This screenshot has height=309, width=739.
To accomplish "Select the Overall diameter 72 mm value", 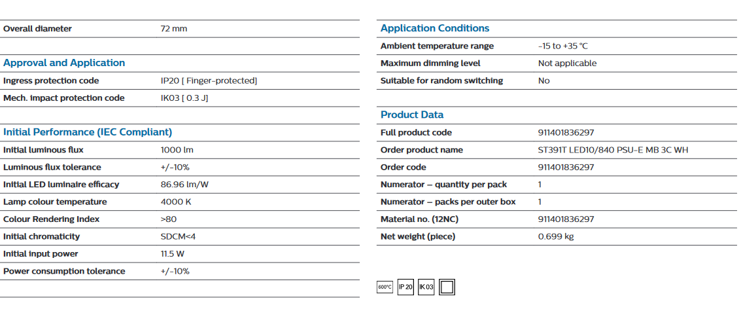I will coord(174,29).
